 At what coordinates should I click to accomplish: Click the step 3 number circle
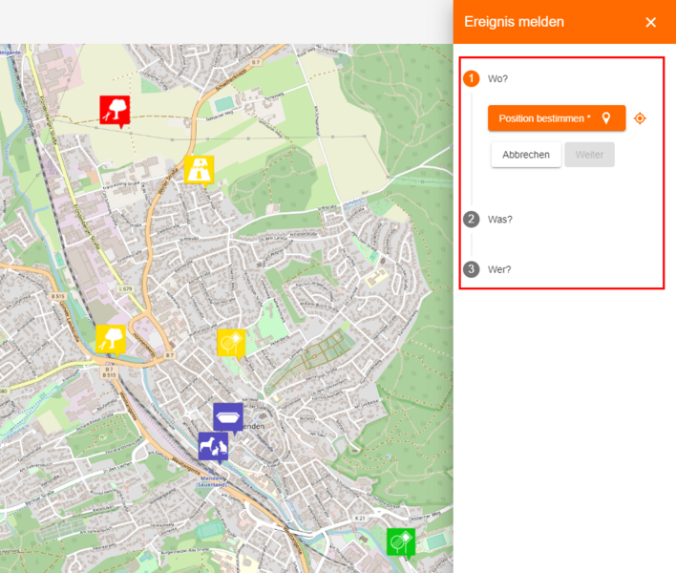click(472, 269)
